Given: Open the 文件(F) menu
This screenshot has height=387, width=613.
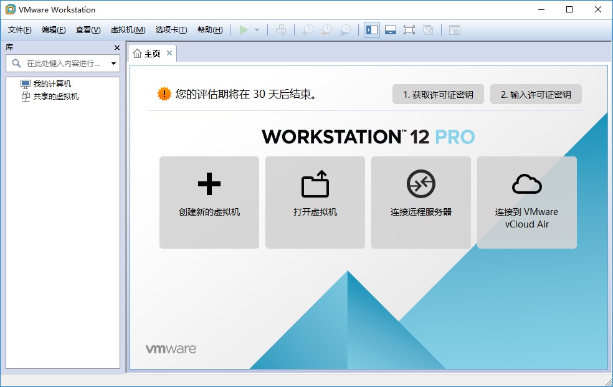Looking at the screenshot, I should pos(19,30).
